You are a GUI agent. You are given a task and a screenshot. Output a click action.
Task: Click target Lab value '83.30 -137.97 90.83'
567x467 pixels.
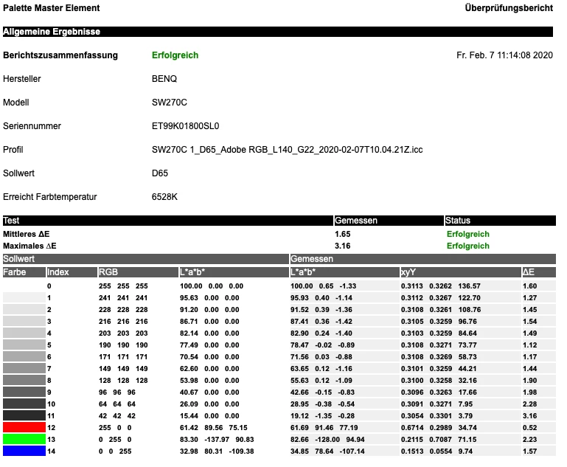tap(217, 439)
